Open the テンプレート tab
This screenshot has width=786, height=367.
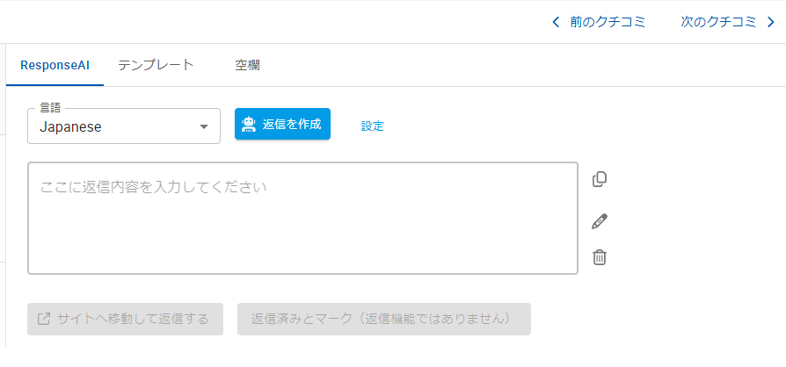pos(156,66)
